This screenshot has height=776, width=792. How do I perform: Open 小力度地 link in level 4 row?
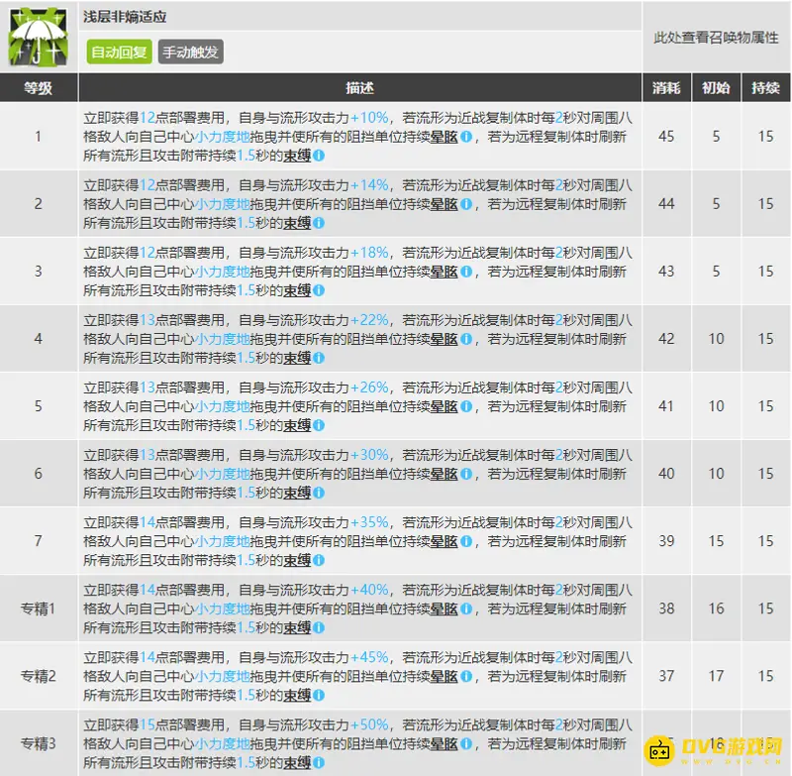222,339
